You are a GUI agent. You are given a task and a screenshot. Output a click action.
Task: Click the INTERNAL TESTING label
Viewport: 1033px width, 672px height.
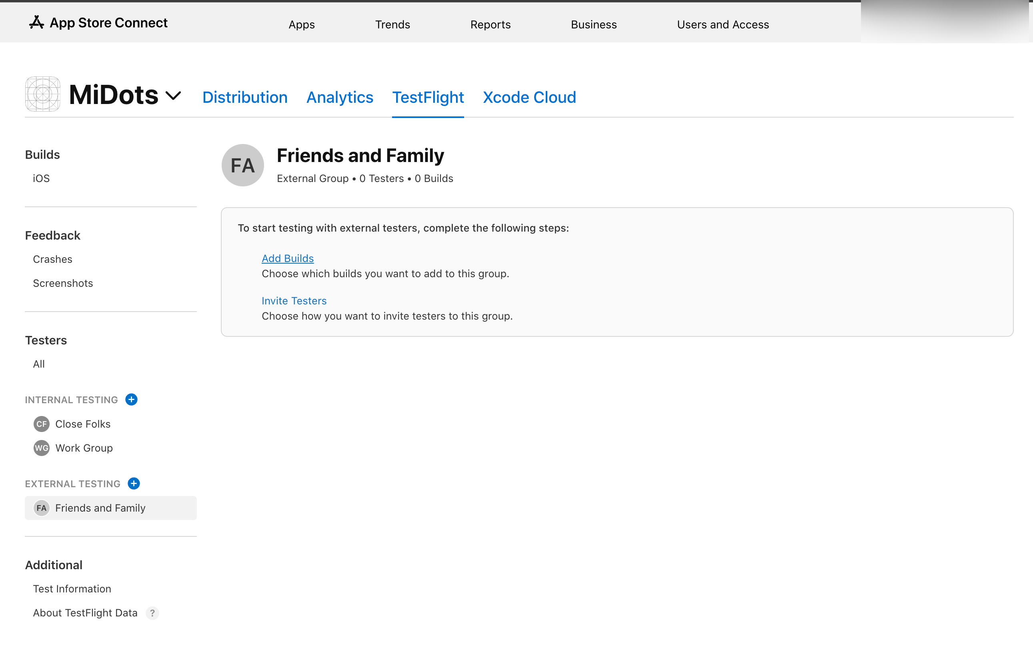coord(72,400)
